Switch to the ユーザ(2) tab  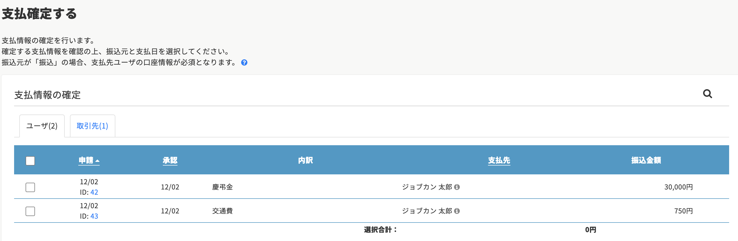tap(42, 126)
